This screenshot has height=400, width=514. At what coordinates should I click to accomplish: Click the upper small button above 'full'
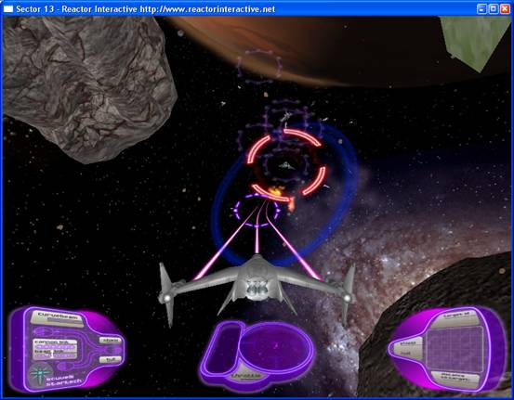coord(110,341)
